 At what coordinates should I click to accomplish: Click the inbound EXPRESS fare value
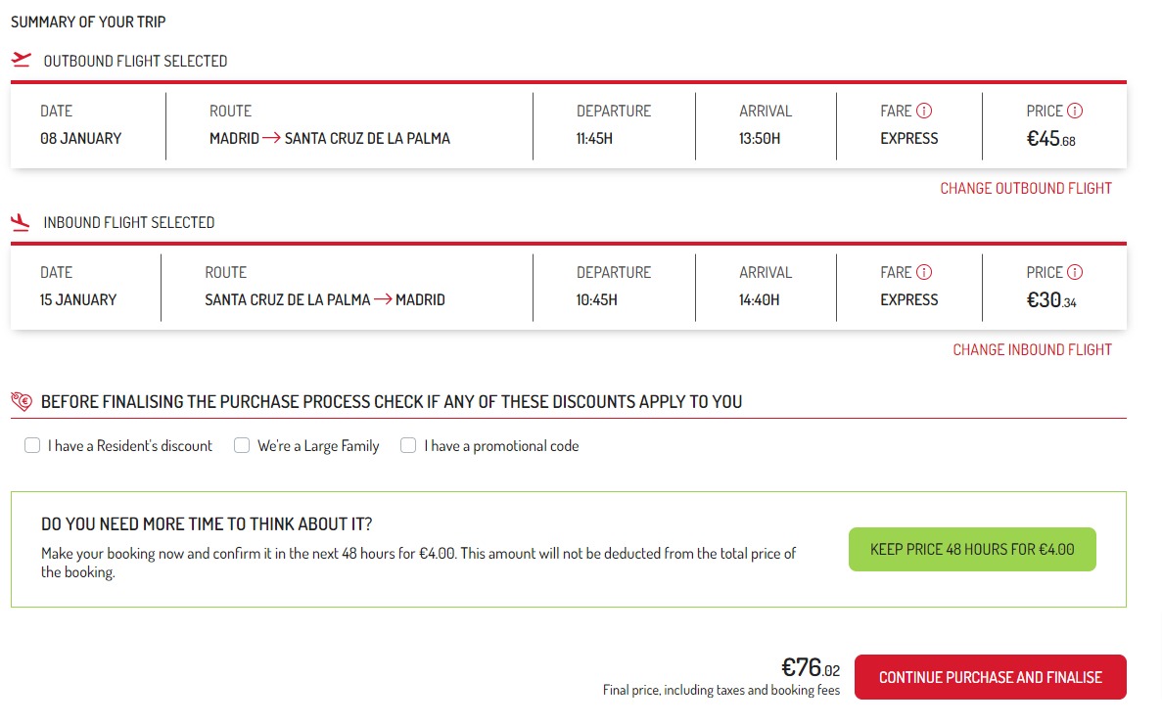pyautogui.click(x=909, y=300)
